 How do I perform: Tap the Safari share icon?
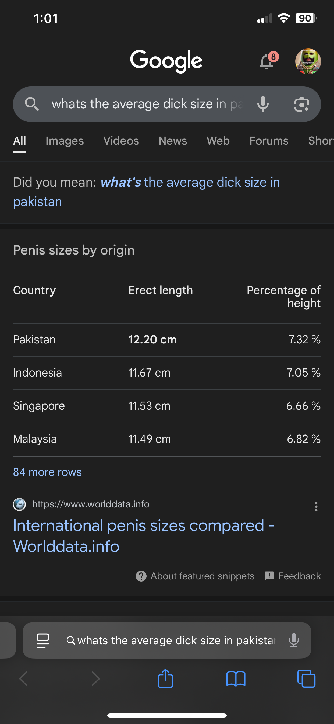point(165,678)
